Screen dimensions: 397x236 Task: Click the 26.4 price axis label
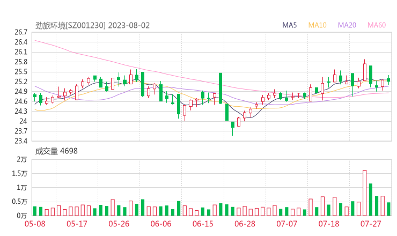click(21, 42)
